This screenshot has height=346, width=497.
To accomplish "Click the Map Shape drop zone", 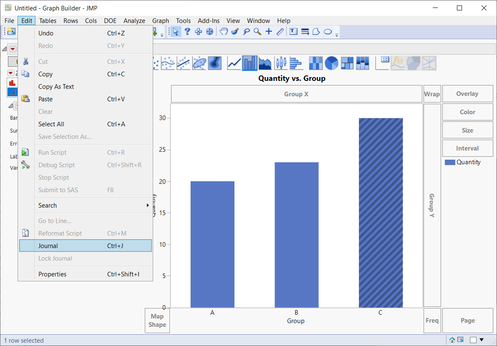I will 157,320.
